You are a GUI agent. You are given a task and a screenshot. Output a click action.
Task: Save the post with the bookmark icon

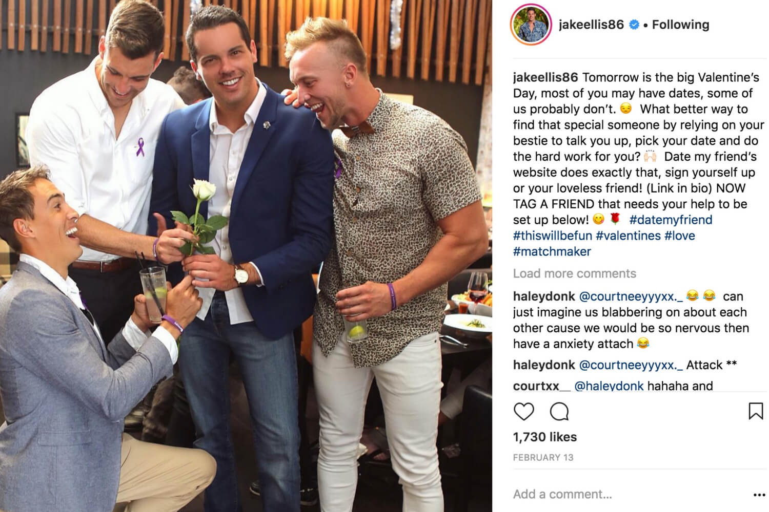pos(756,411)
